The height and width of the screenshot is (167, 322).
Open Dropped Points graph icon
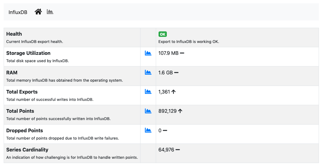pyautogui.click(x=148, y=130)
